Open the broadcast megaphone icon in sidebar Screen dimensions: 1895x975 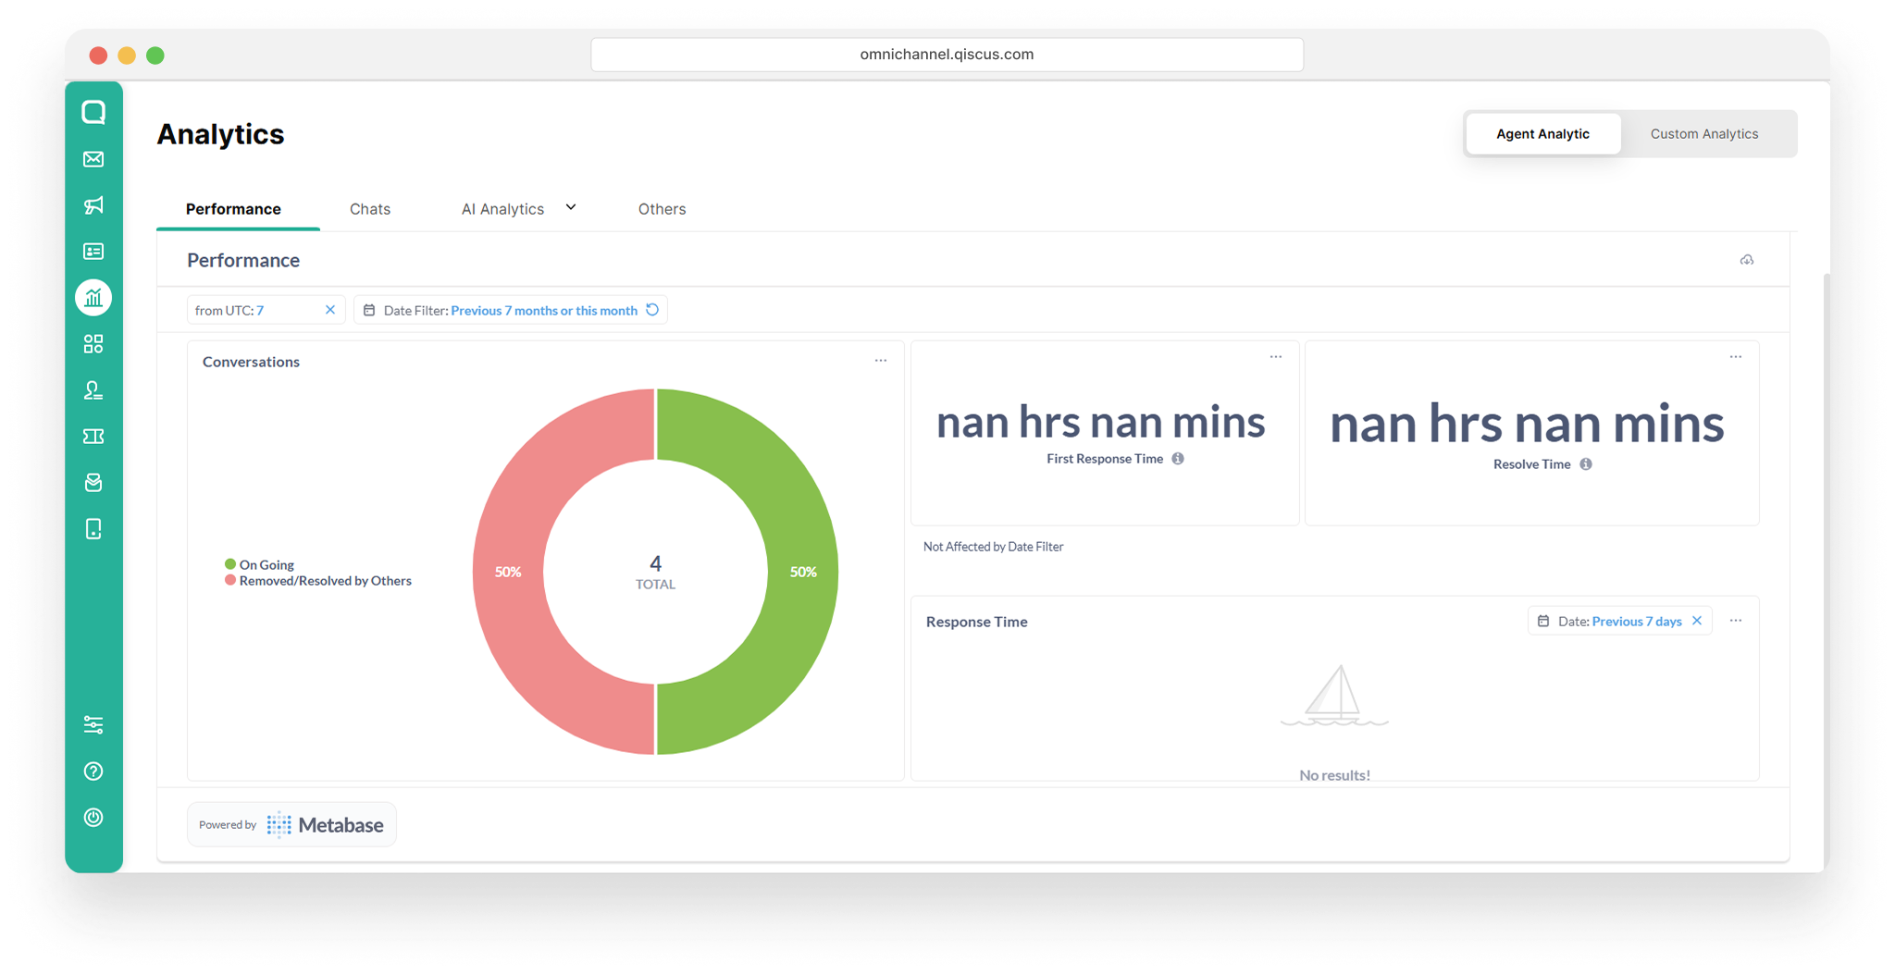click(93, 205)
